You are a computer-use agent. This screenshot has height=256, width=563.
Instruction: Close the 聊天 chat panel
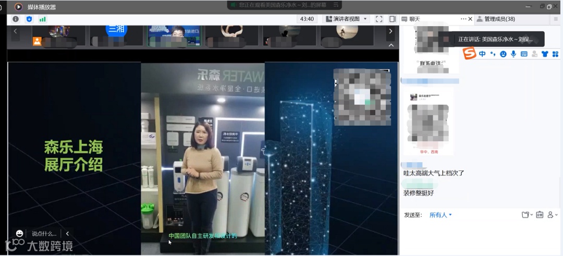point(470,19)
